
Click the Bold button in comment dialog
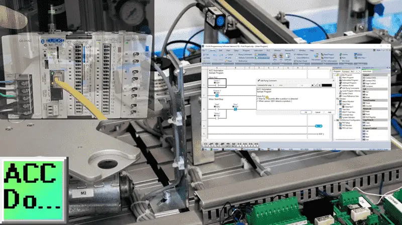tap(312, 85)
